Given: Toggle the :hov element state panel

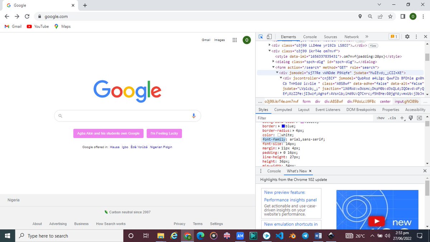Looking at the screenshot, I should (x=380, y=118).
